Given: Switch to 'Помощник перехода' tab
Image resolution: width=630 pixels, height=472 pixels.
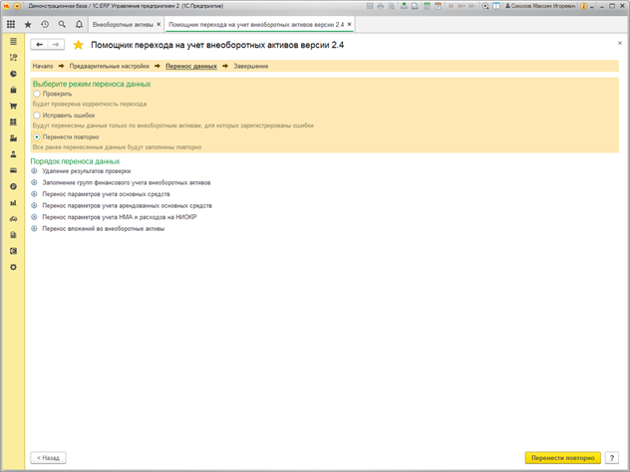Looking at the screenshot, I should [256, 25].
